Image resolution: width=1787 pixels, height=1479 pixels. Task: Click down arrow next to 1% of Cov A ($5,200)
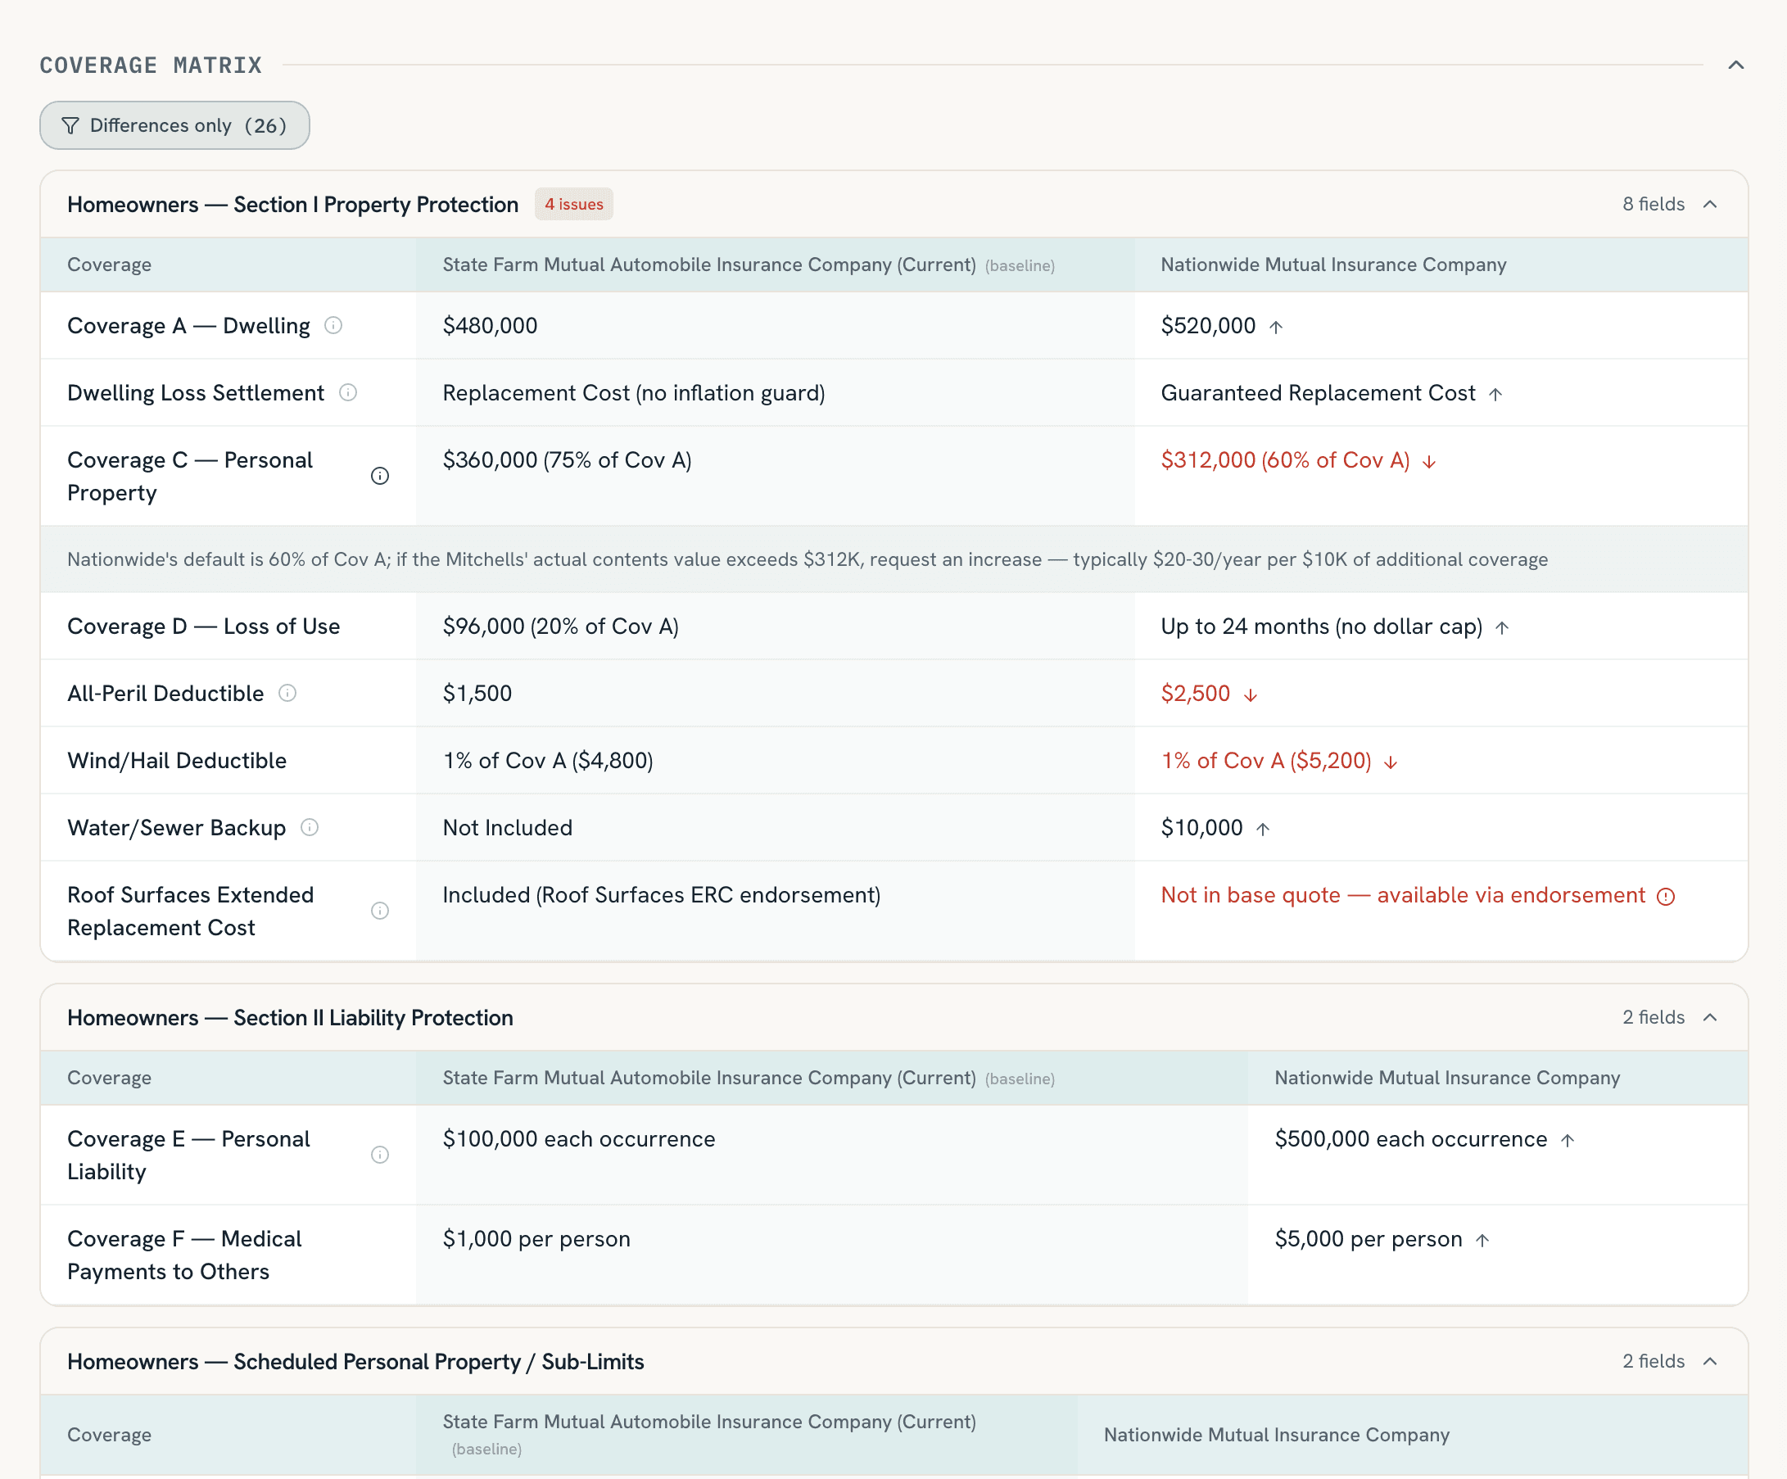point(1391,762)
